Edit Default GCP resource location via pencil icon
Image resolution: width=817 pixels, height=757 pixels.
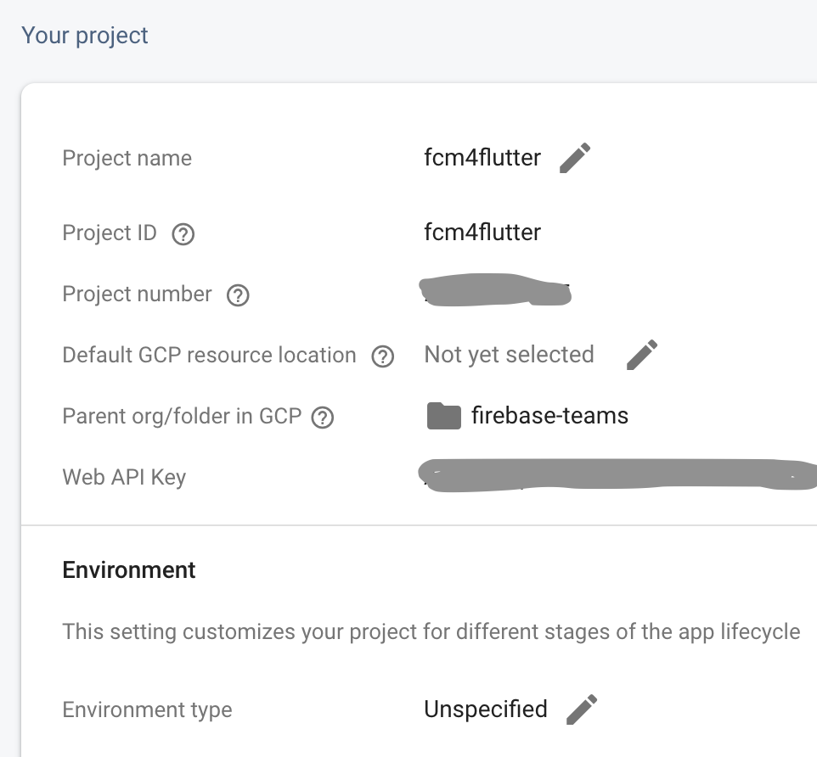641,355
